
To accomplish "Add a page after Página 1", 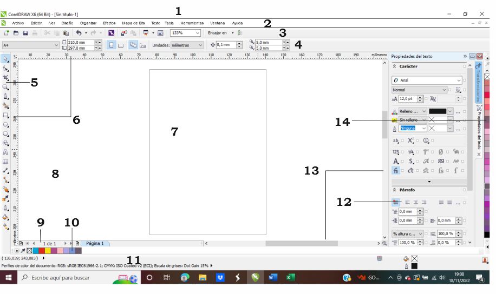I will pyautogui.click(x=77, y=244).
